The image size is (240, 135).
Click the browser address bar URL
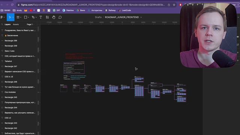(x=93, y=5)
